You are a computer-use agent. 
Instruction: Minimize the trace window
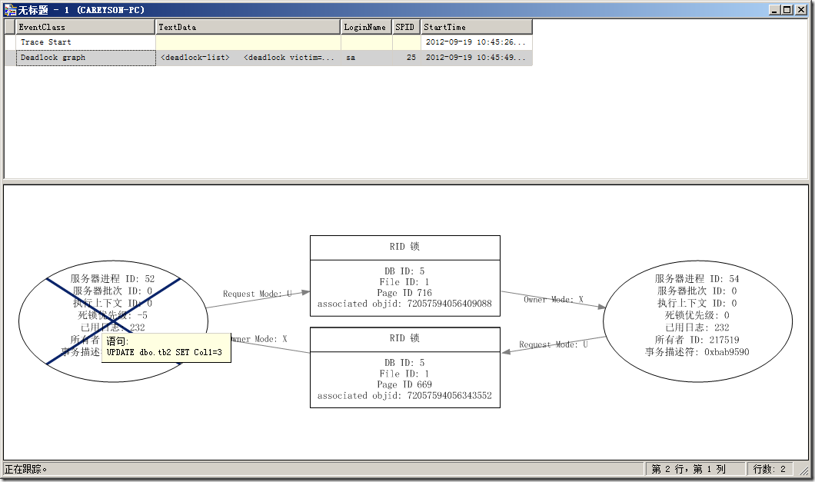coord(775,10)
